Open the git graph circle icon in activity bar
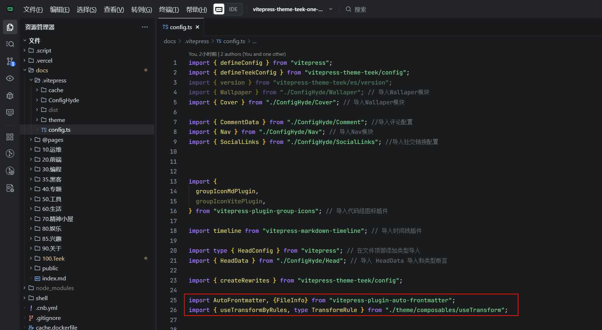The image size is (602, 330). point(10,154)
